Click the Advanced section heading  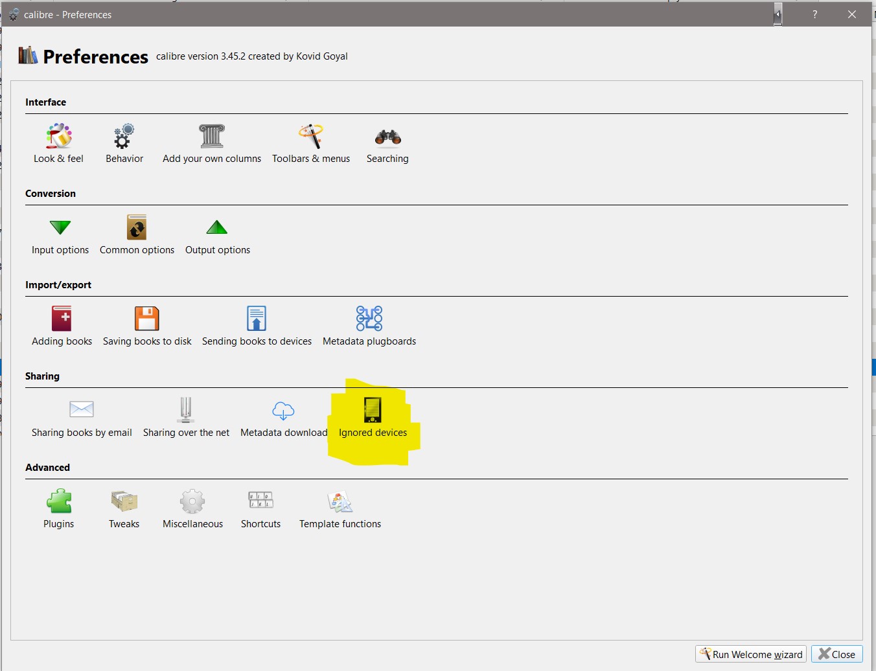click(x=47, y=468)
